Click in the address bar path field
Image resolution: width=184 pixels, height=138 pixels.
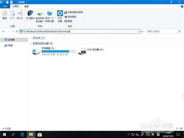click(78, 31)
